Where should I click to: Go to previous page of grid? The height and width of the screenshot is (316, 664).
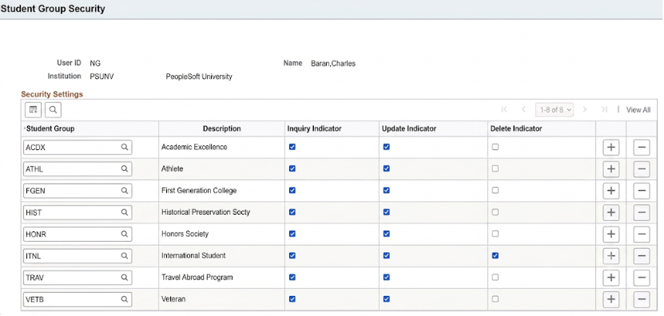click(523, 109)
